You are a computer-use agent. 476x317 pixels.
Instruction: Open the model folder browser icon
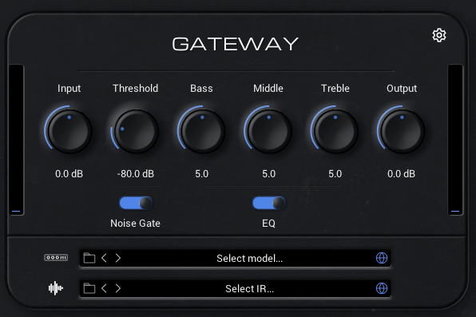point(89,258)
